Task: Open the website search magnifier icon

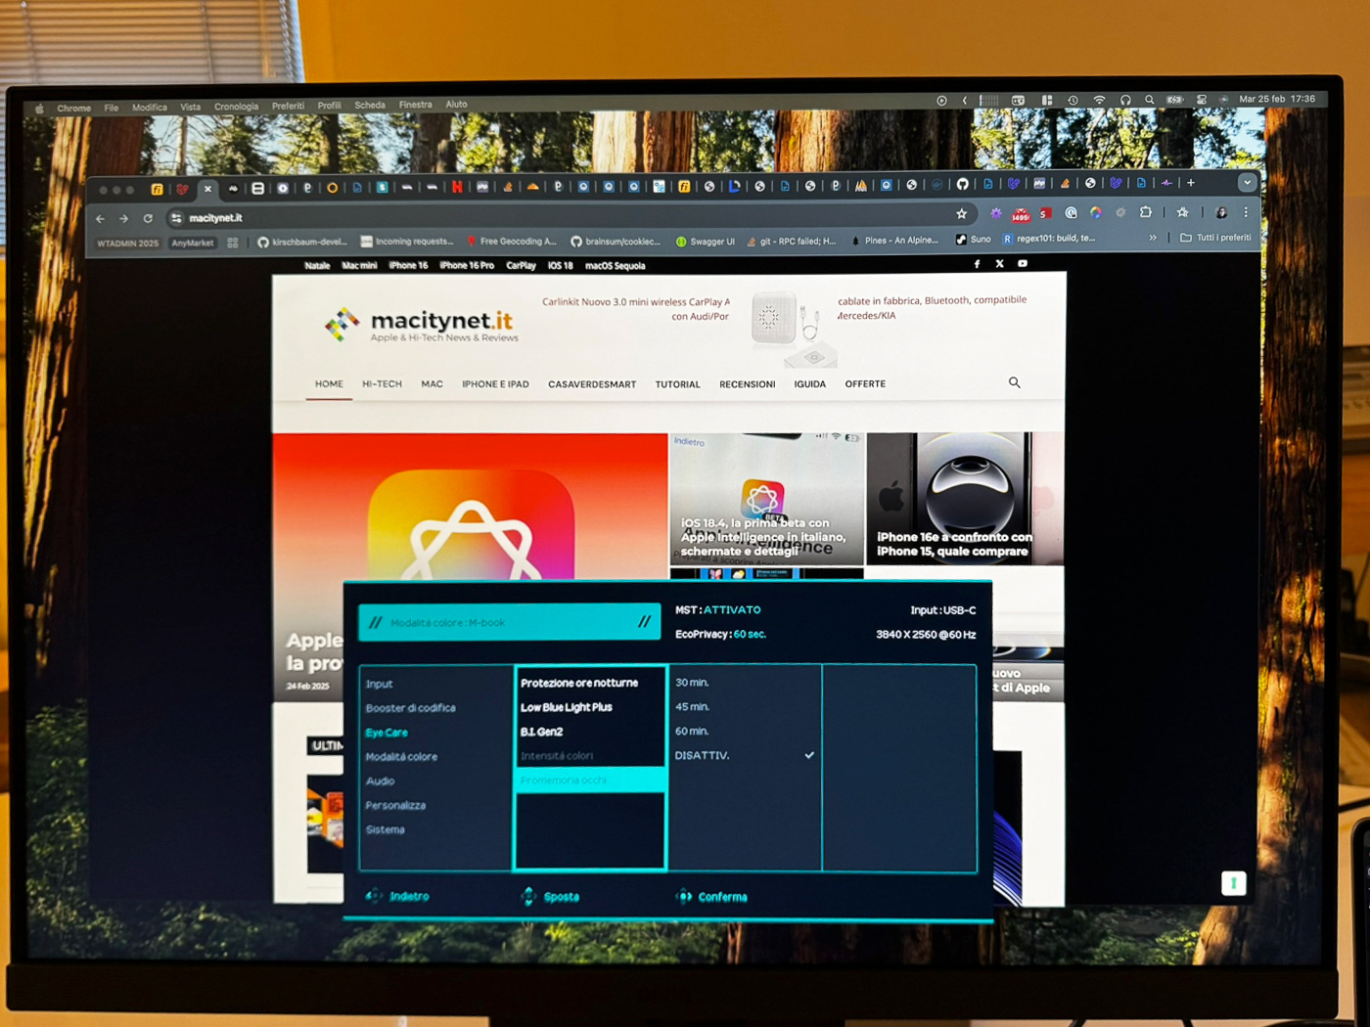Action: pos(1014,382)
